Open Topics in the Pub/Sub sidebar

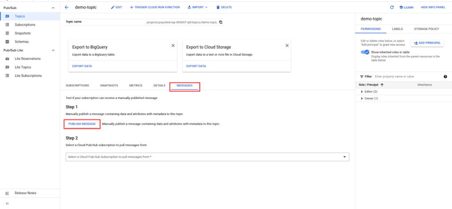(x=30, y=16)
